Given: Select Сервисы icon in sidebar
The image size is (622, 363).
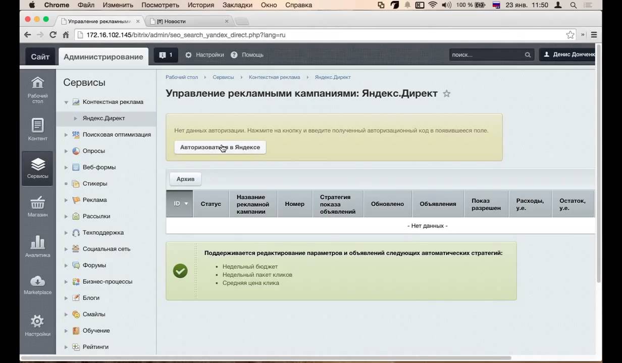Looking at the screenshot, I should point(38,168).
